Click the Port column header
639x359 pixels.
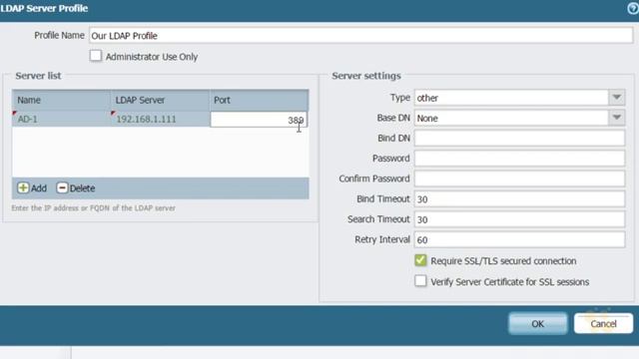click(x=260, y=100)
